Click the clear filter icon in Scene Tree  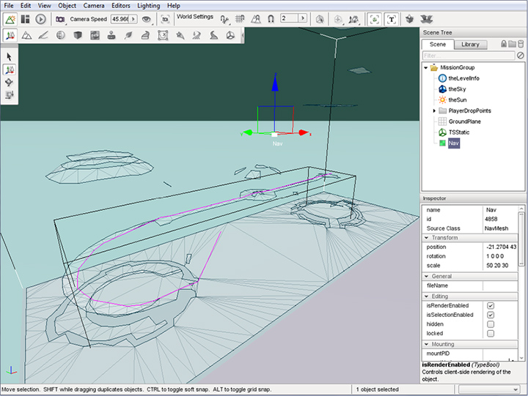click(521, 55)
